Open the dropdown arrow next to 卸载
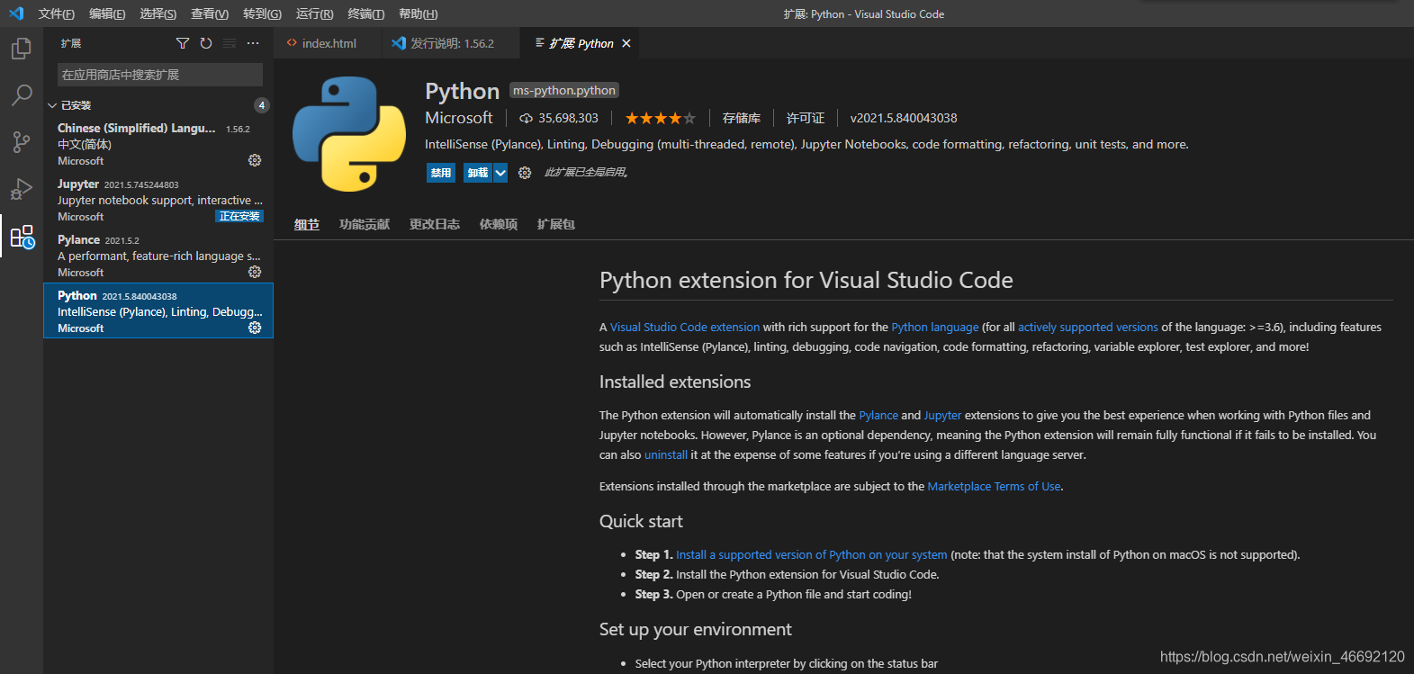Image resolution: width=1414 pixels, height=674 pixels. 500,173
